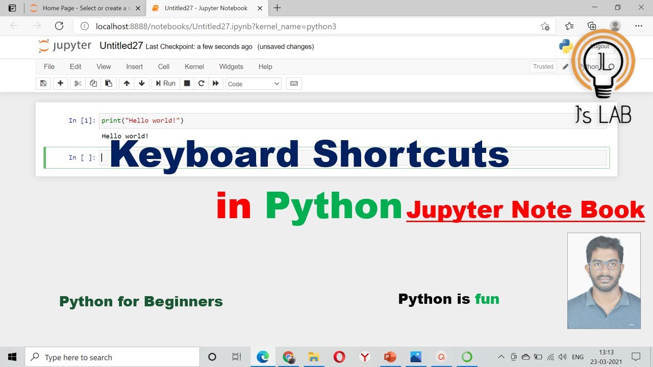Open the File menu
653x367 pixels.
pos(49,67)
